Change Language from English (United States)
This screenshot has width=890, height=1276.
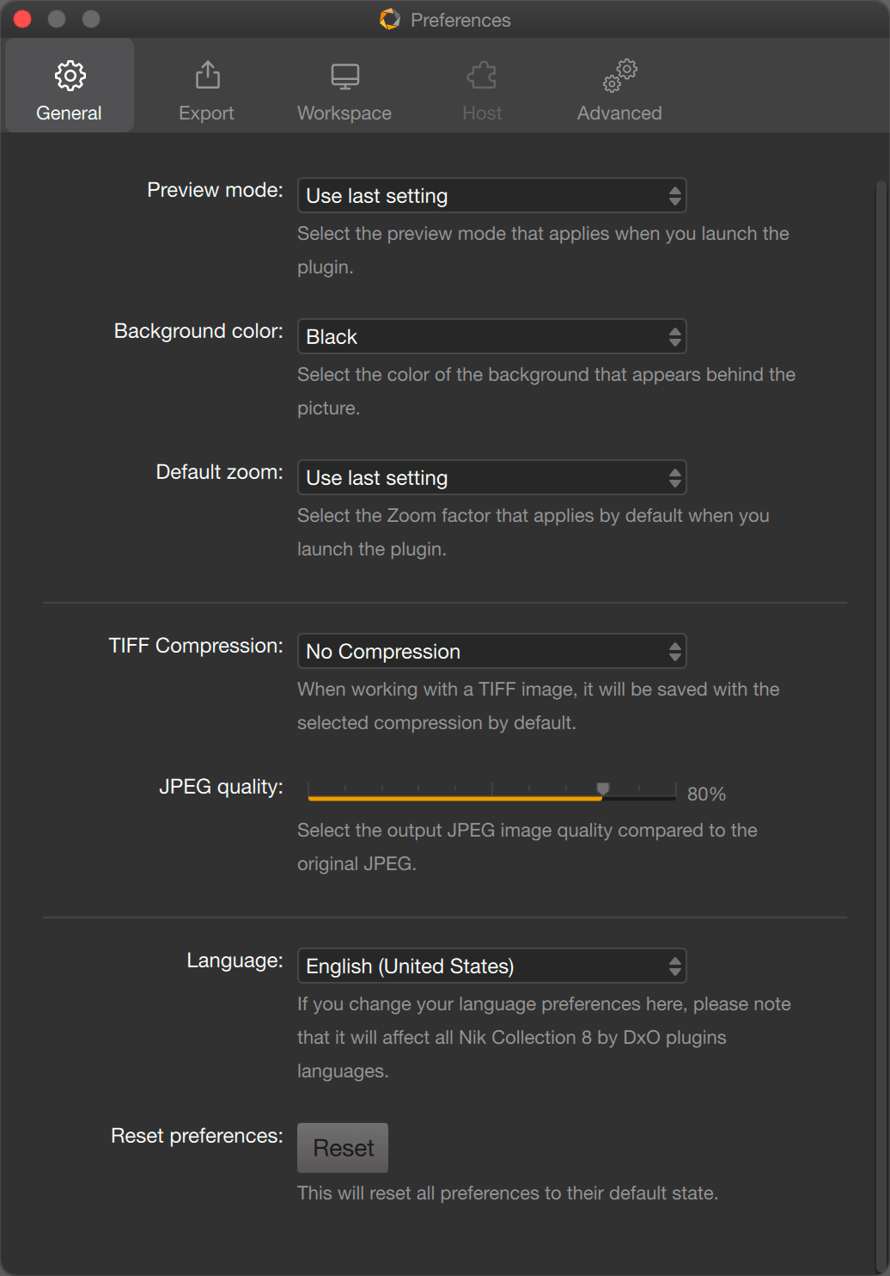pos(491,966)
